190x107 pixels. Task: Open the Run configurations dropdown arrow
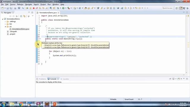66,8
